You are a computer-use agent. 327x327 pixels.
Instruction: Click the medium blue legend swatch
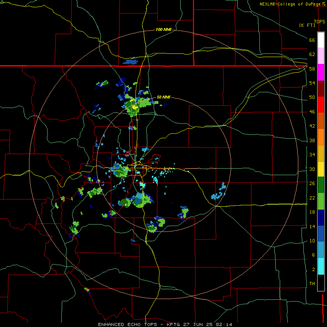click(321, 234)
